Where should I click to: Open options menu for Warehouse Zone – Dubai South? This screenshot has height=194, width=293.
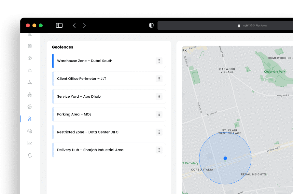(x=159, y=61)
